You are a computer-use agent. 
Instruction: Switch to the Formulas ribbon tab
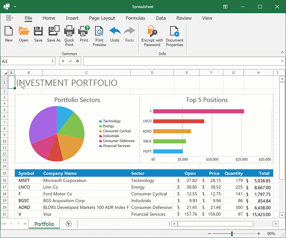(135, 18)
